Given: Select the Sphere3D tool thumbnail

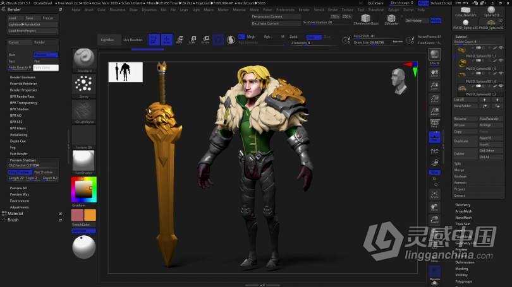Looking at the screenshot, I should point(491,12).
